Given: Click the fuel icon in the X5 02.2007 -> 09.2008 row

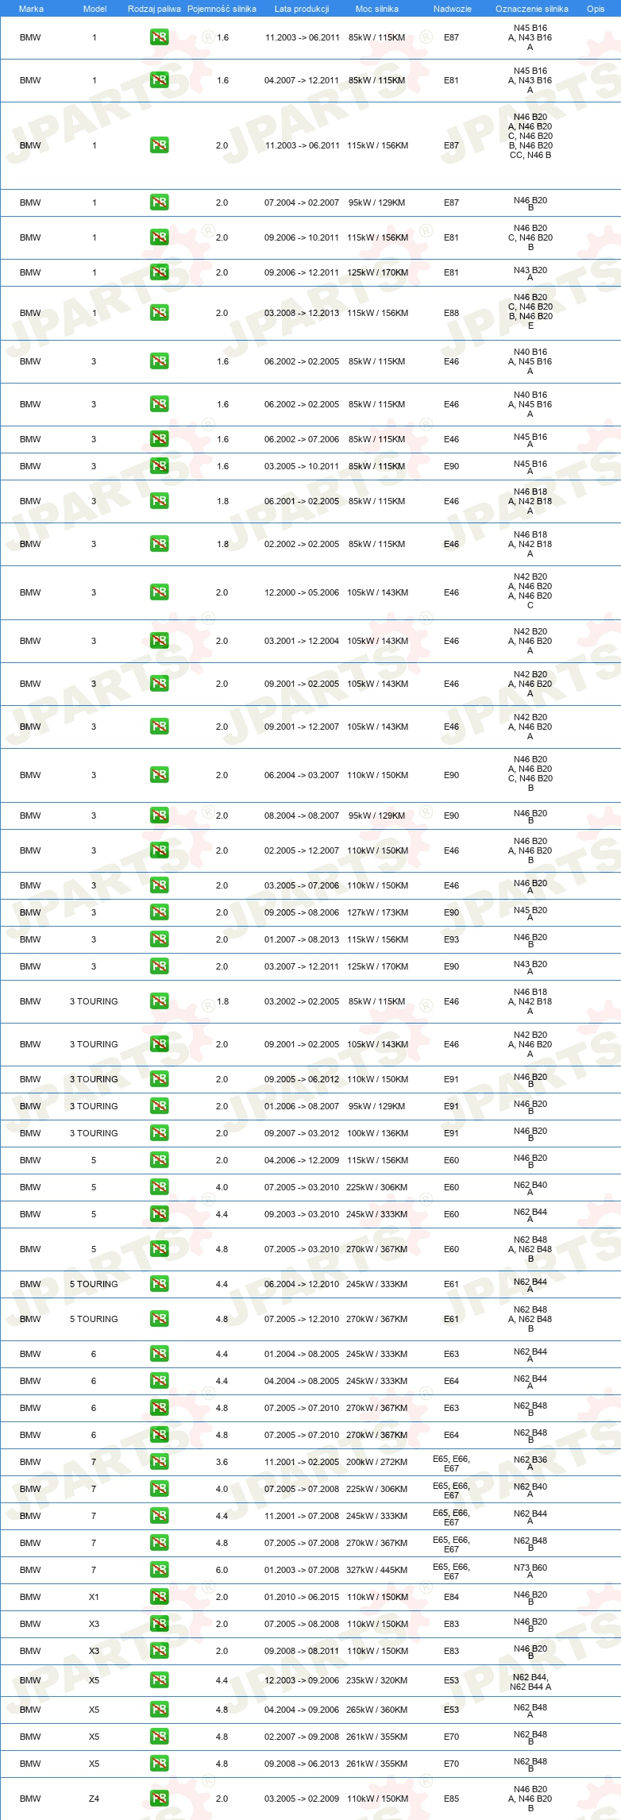Looking at the screenshot, I should 159,1736.
